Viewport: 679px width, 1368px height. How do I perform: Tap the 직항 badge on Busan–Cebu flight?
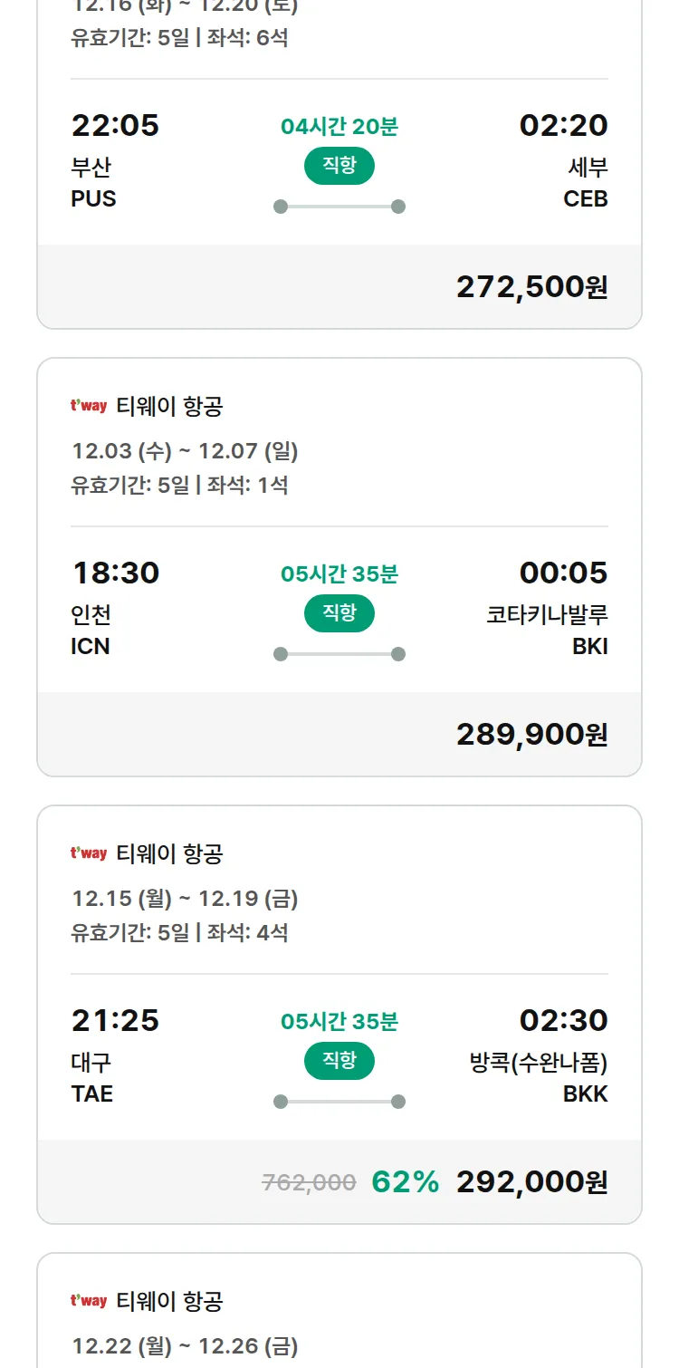(339, 166)
